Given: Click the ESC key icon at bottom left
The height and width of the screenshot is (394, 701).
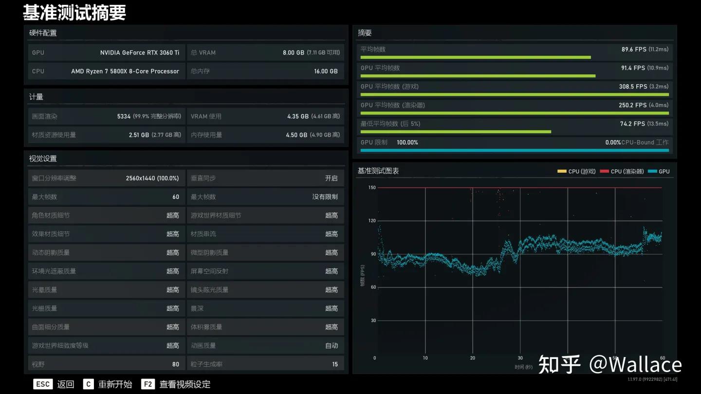Looking at the screenshot, I should [x=43, y=384].
